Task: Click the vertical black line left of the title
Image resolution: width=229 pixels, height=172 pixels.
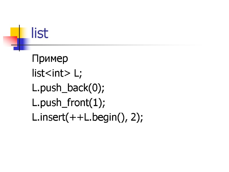Action: coord(19,37)
